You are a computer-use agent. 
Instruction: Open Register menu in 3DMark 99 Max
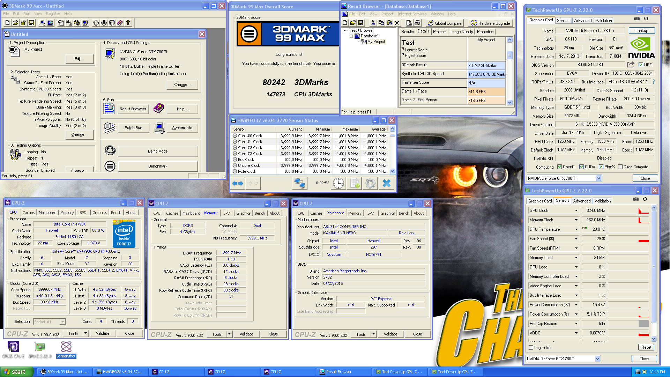(x=53, y=14)
